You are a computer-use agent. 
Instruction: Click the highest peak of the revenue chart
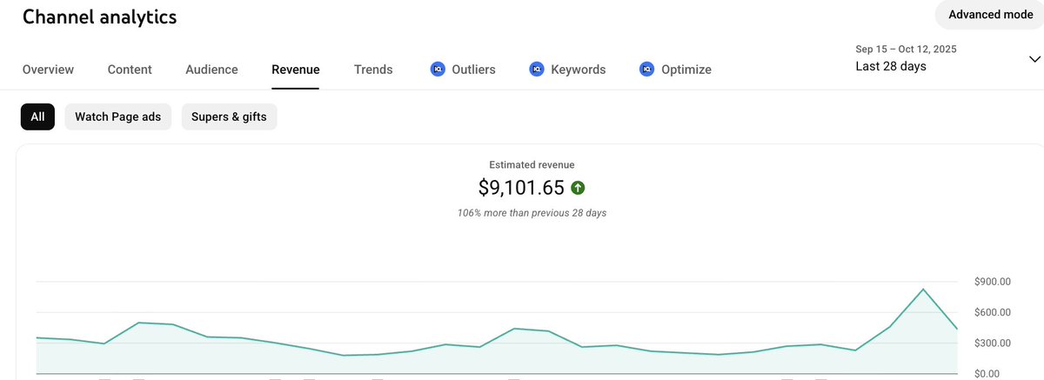[x=923, y=289]
